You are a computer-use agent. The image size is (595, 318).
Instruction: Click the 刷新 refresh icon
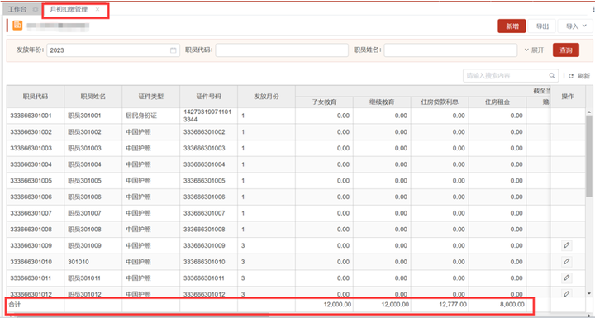click(x=571, y=76)
